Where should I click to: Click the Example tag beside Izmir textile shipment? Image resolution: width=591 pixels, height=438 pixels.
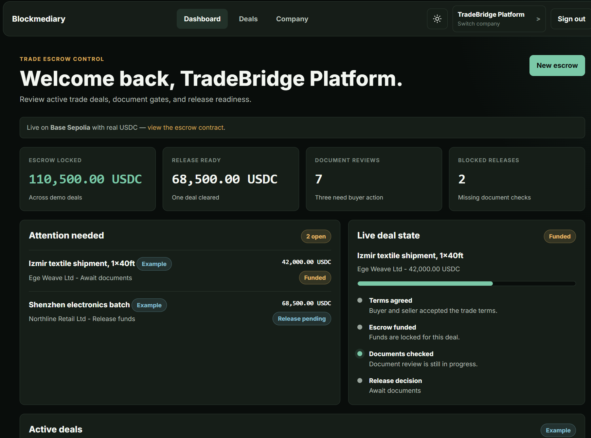[x=154, y=264]
